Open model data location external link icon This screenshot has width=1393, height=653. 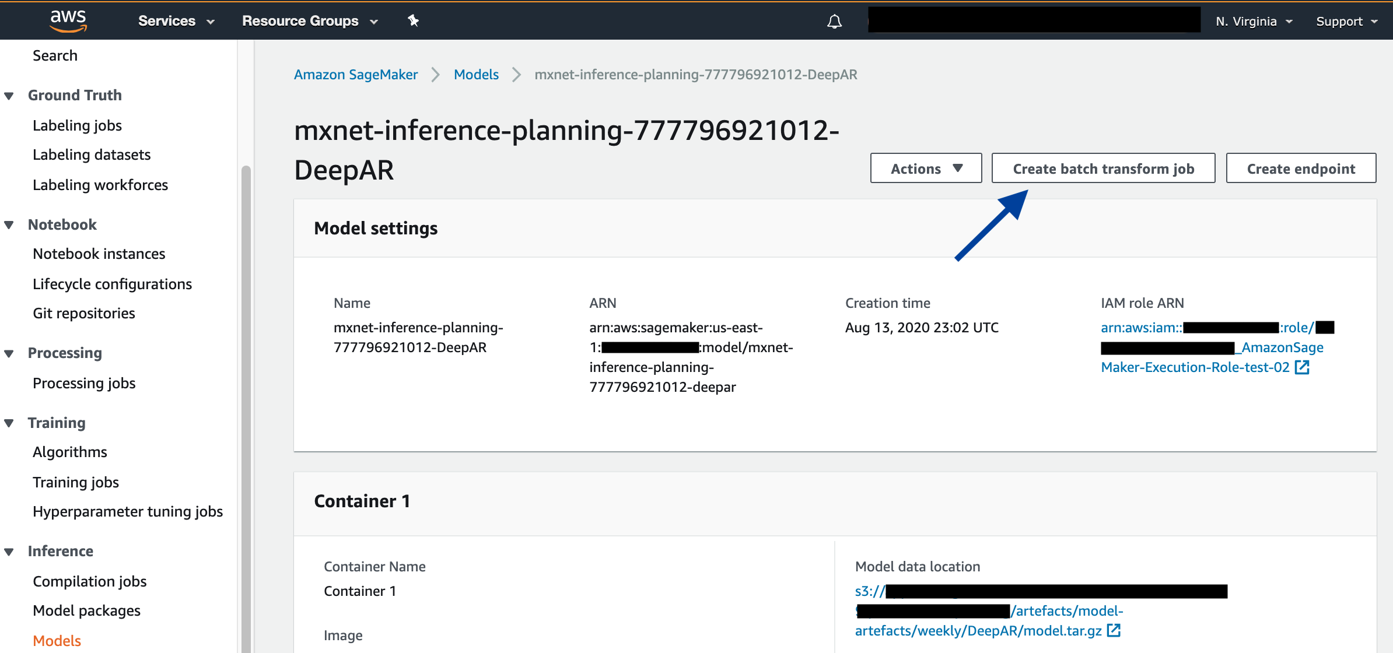click(x=1114, y=631)
